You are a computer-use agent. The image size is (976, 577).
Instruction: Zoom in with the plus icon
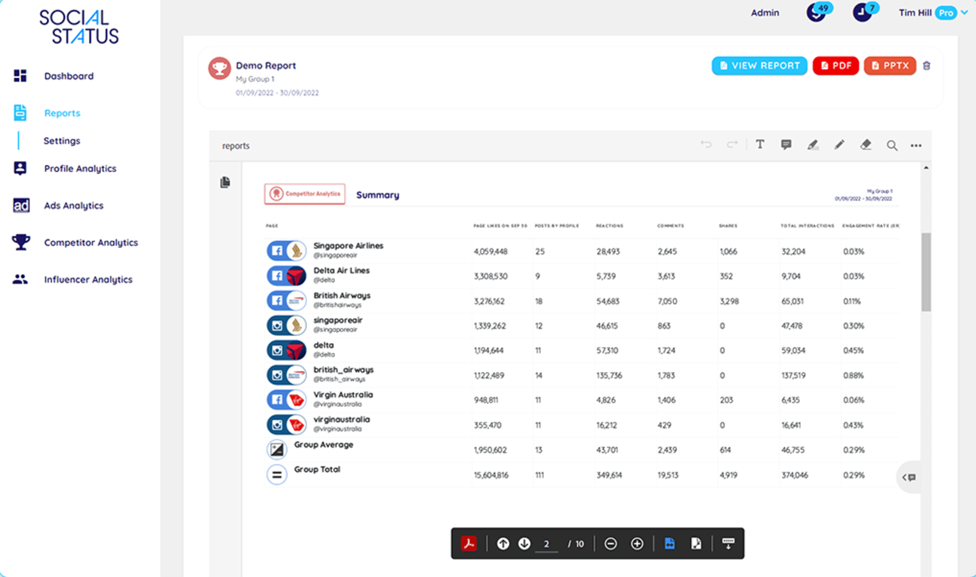pyautogui.click(x=637, y=544)
